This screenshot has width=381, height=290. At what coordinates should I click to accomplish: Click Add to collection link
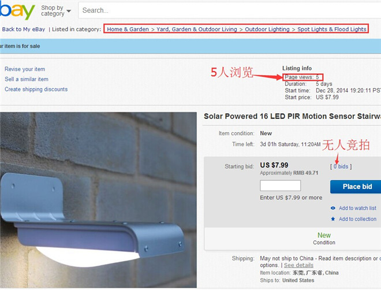[x=357, y=219]
